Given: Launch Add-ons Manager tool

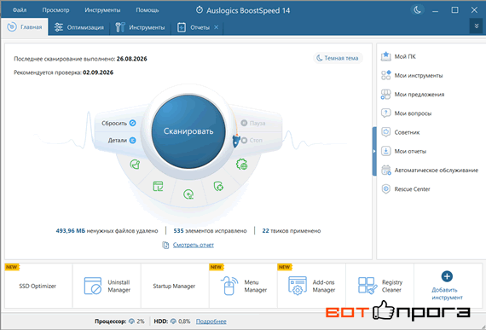Looking at the screenshot, I should [x=311, y=286].
